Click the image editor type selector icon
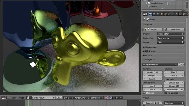Image resolution: width=189 pixels, height=106 pixels. pos(4,98)
